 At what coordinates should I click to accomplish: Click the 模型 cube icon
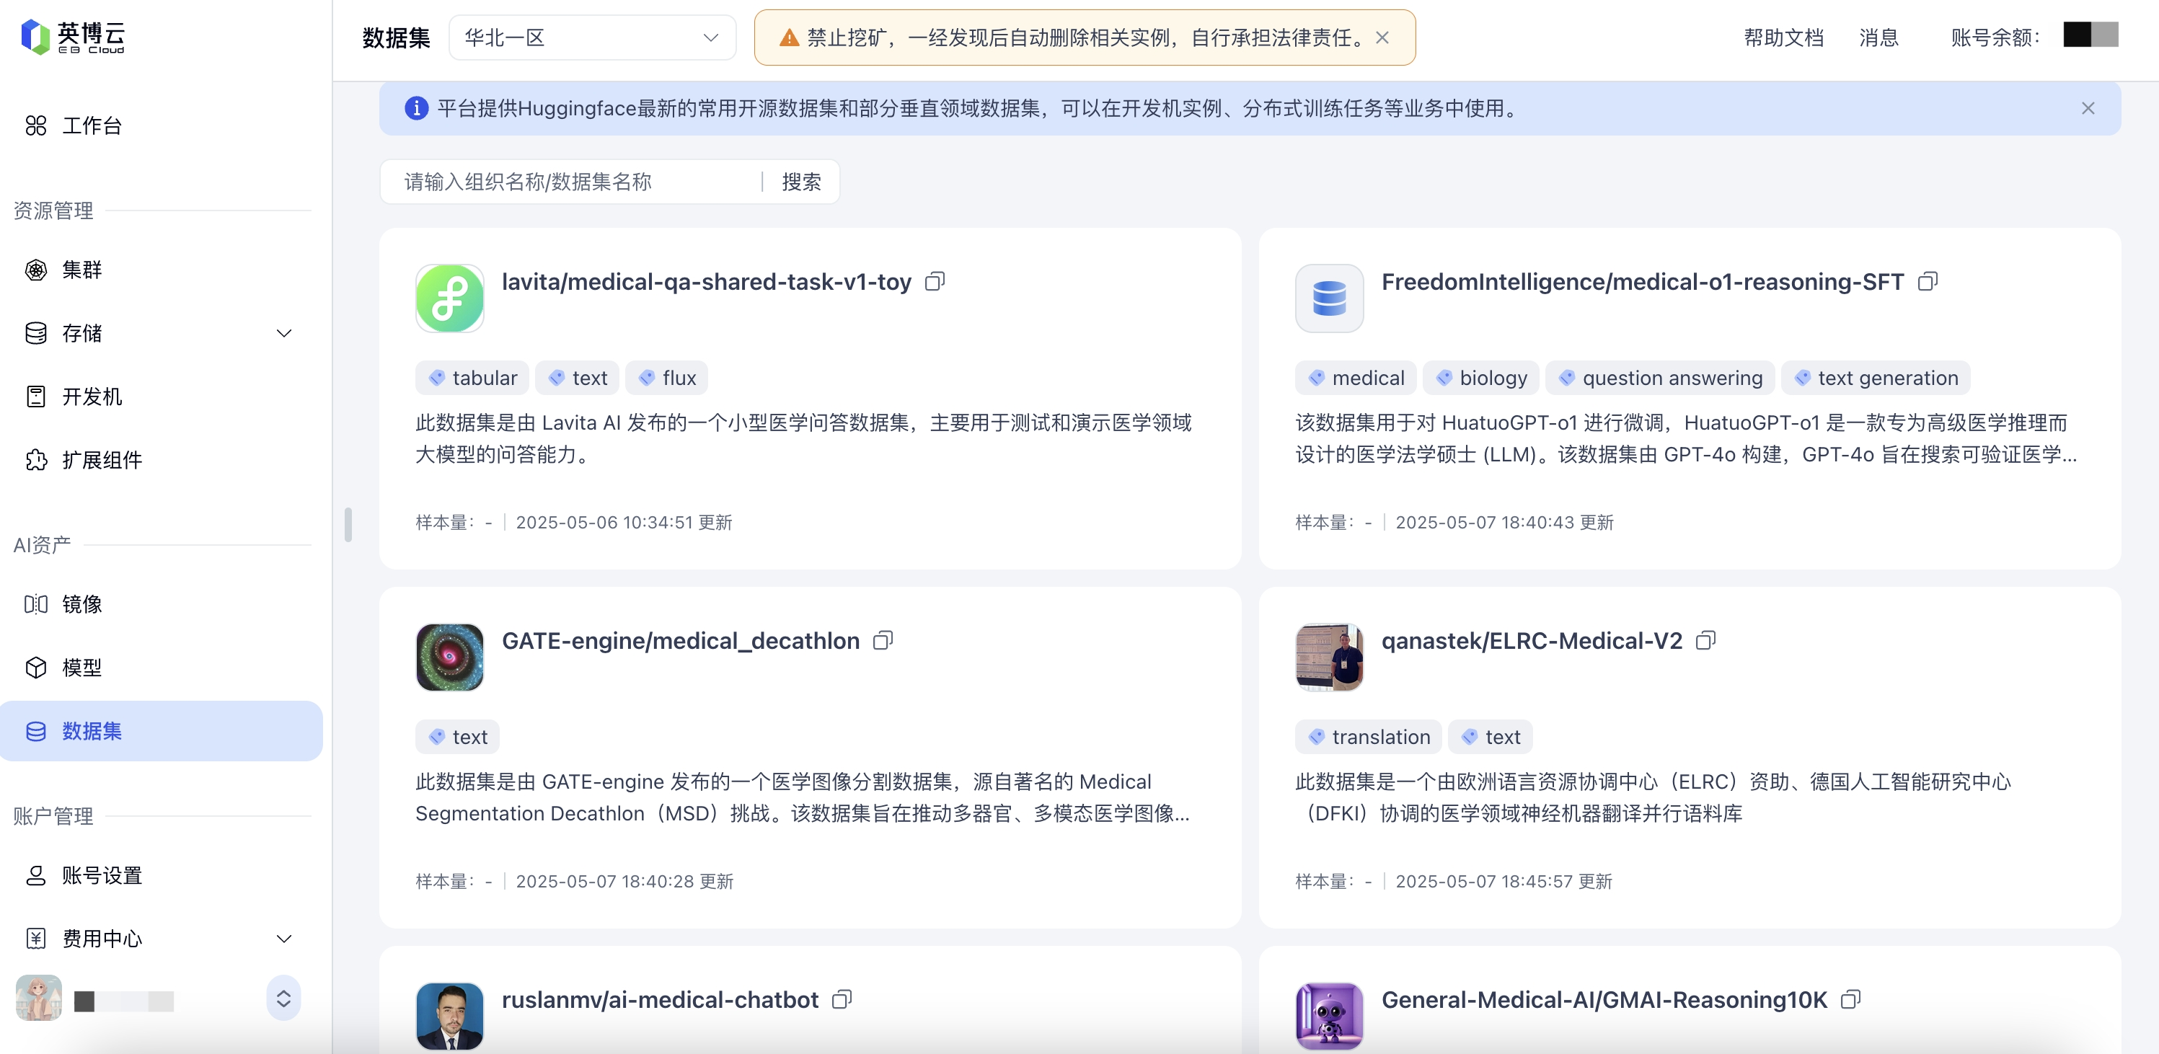pos(36,668)
